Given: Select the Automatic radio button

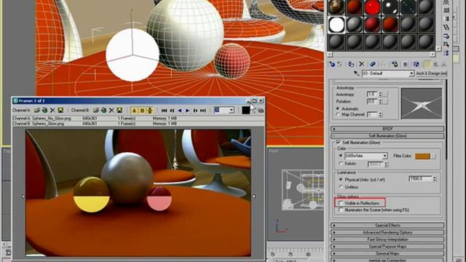Looking at the screenshot, I should click(x=338, y=109).
